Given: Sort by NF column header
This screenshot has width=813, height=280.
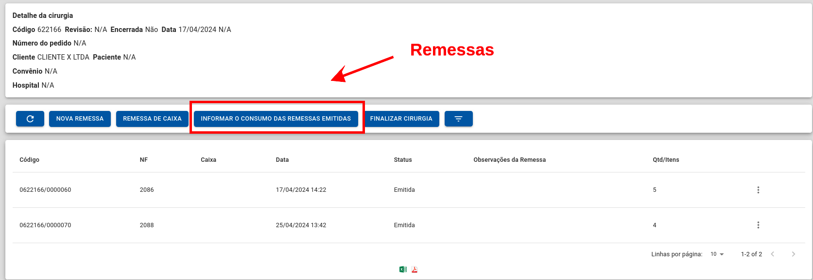Looking at the screenshot, I should [x=144, y=160].
